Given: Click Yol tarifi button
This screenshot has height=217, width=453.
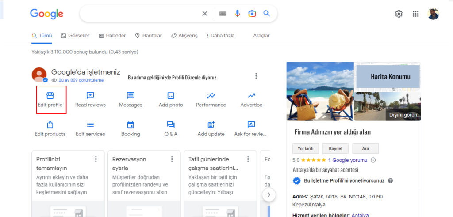Looking at the screenshot, I should pyautogui.click(x=305, y=149).
